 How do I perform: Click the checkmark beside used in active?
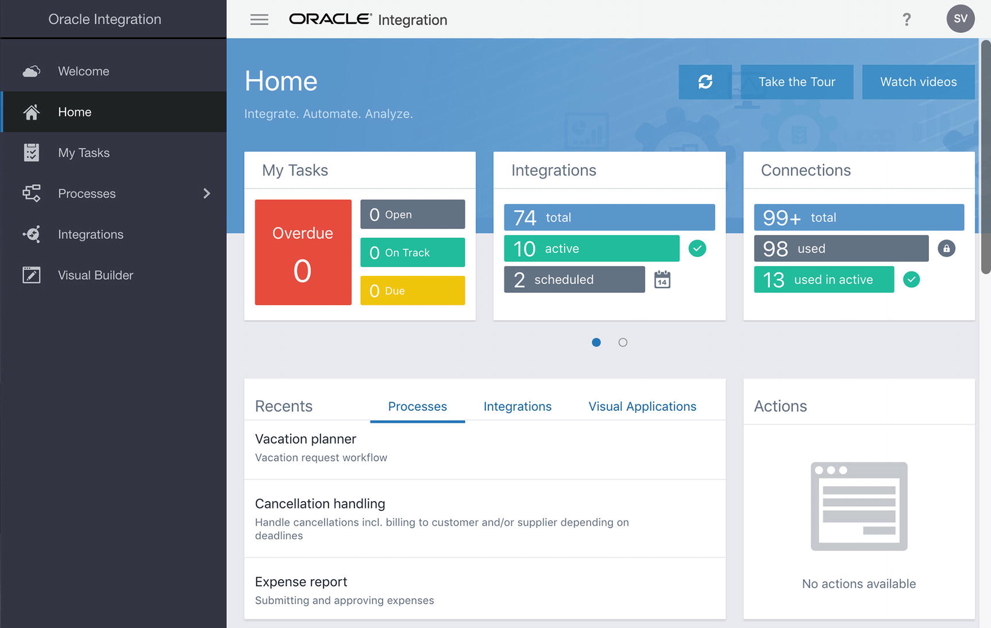click(911, 280)
